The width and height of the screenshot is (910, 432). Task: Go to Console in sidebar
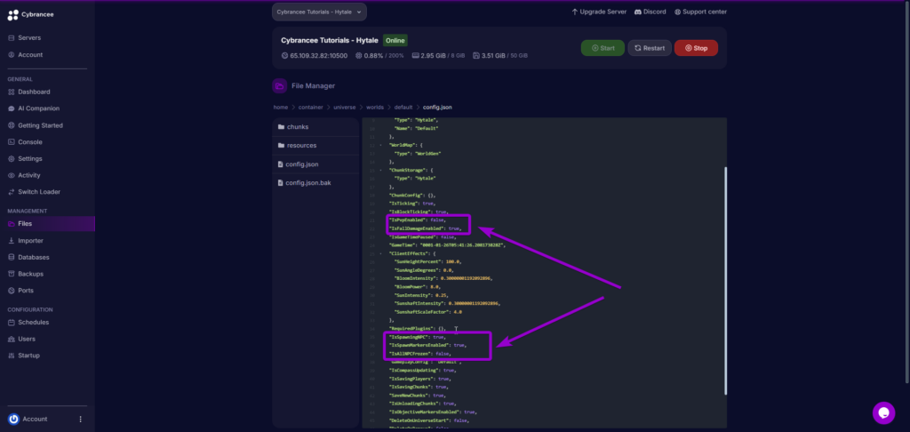click(x=30, y=141)
